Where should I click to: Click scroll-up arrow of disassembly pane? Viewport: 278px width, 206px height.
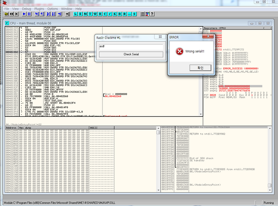201,29
